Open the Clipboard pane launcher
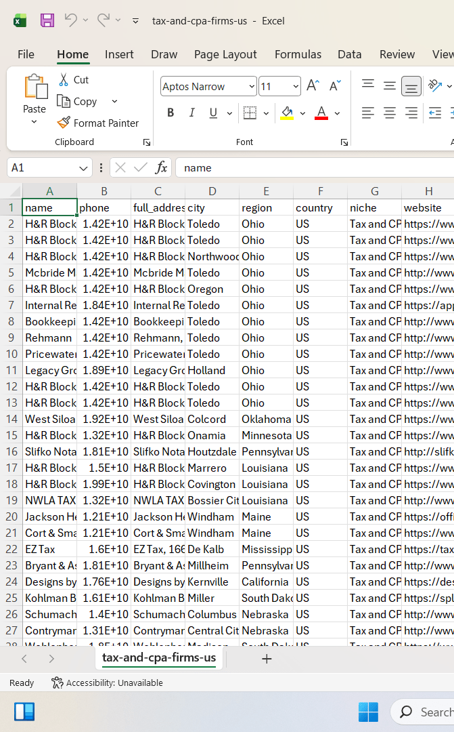This screenshot has width=454, height=732. 146,142
